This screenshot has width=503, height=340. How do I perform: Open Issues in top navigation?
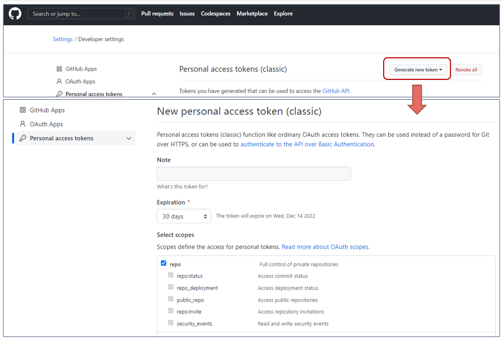[187, 14]
